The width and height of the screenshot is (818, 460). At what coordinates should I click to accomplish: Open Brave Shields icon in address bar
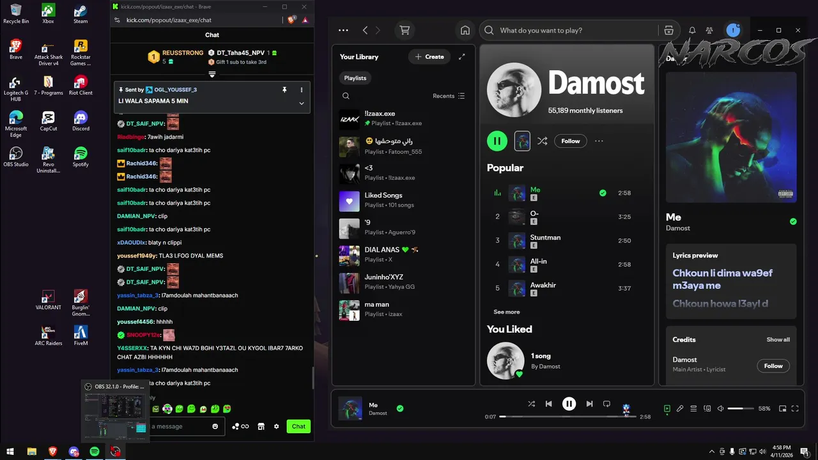(x=292, y=20)
